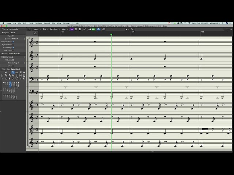Select the key signatures flats group icon
234x175 pixels.
click(x=13, y=75)
